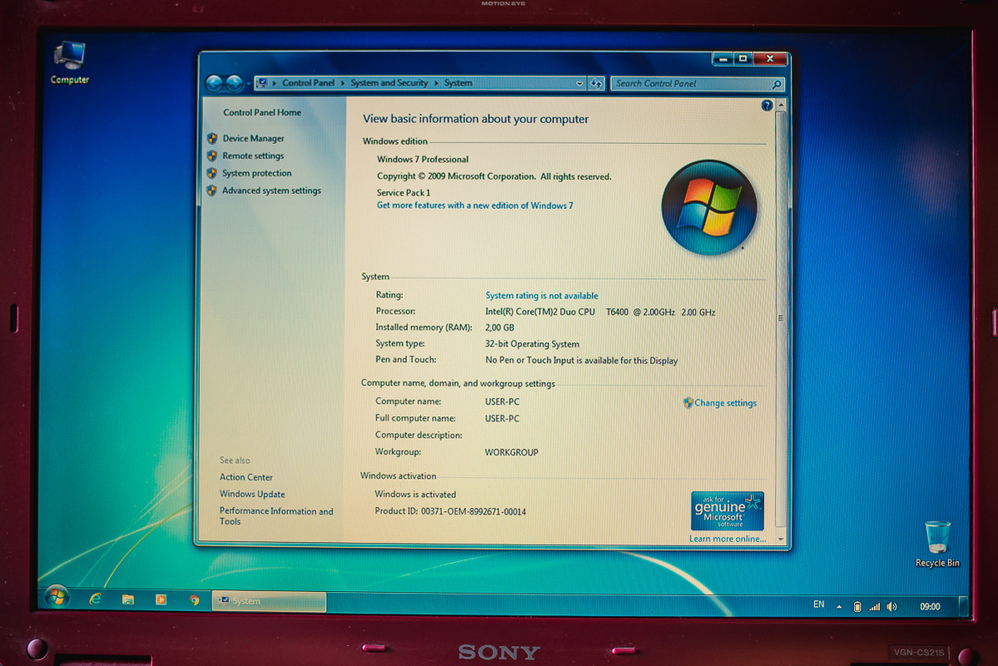Screen dimensions: 998x666
Task: Click the Forward navigation arrow button
Action: pyautogui.click(x=234, y=82)
